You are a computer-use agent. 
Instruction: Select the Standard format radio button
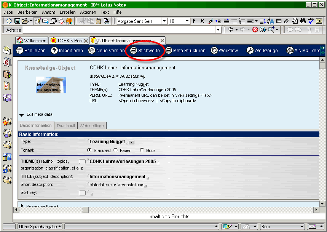click(89, 150)
